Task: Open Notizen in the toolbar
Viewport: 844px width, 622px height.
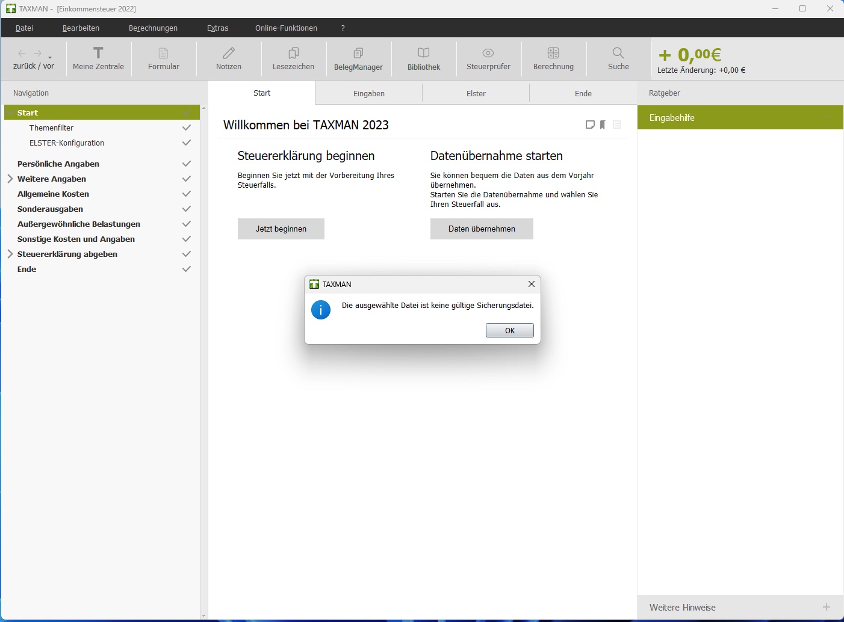Action: tap(229, 58)
